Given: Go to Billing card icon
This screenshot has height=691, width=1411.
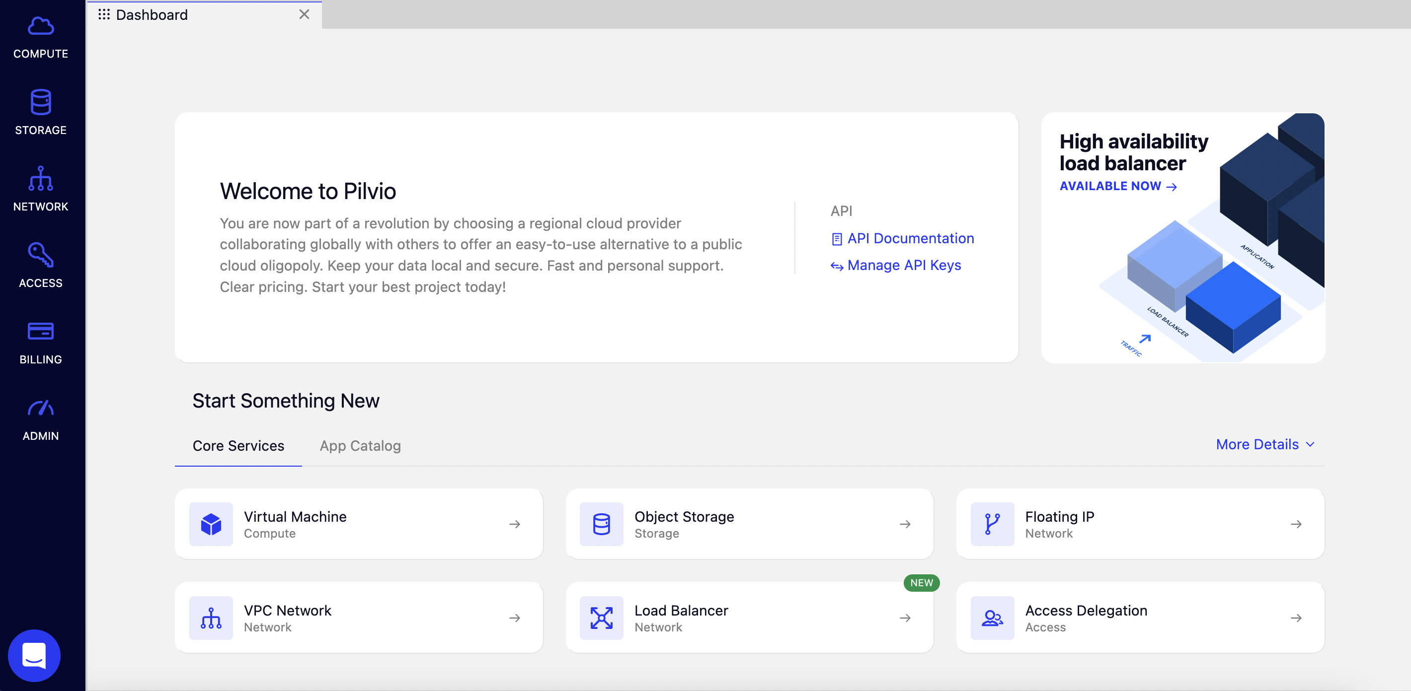Looking at the screenshot, I should 41,332.
